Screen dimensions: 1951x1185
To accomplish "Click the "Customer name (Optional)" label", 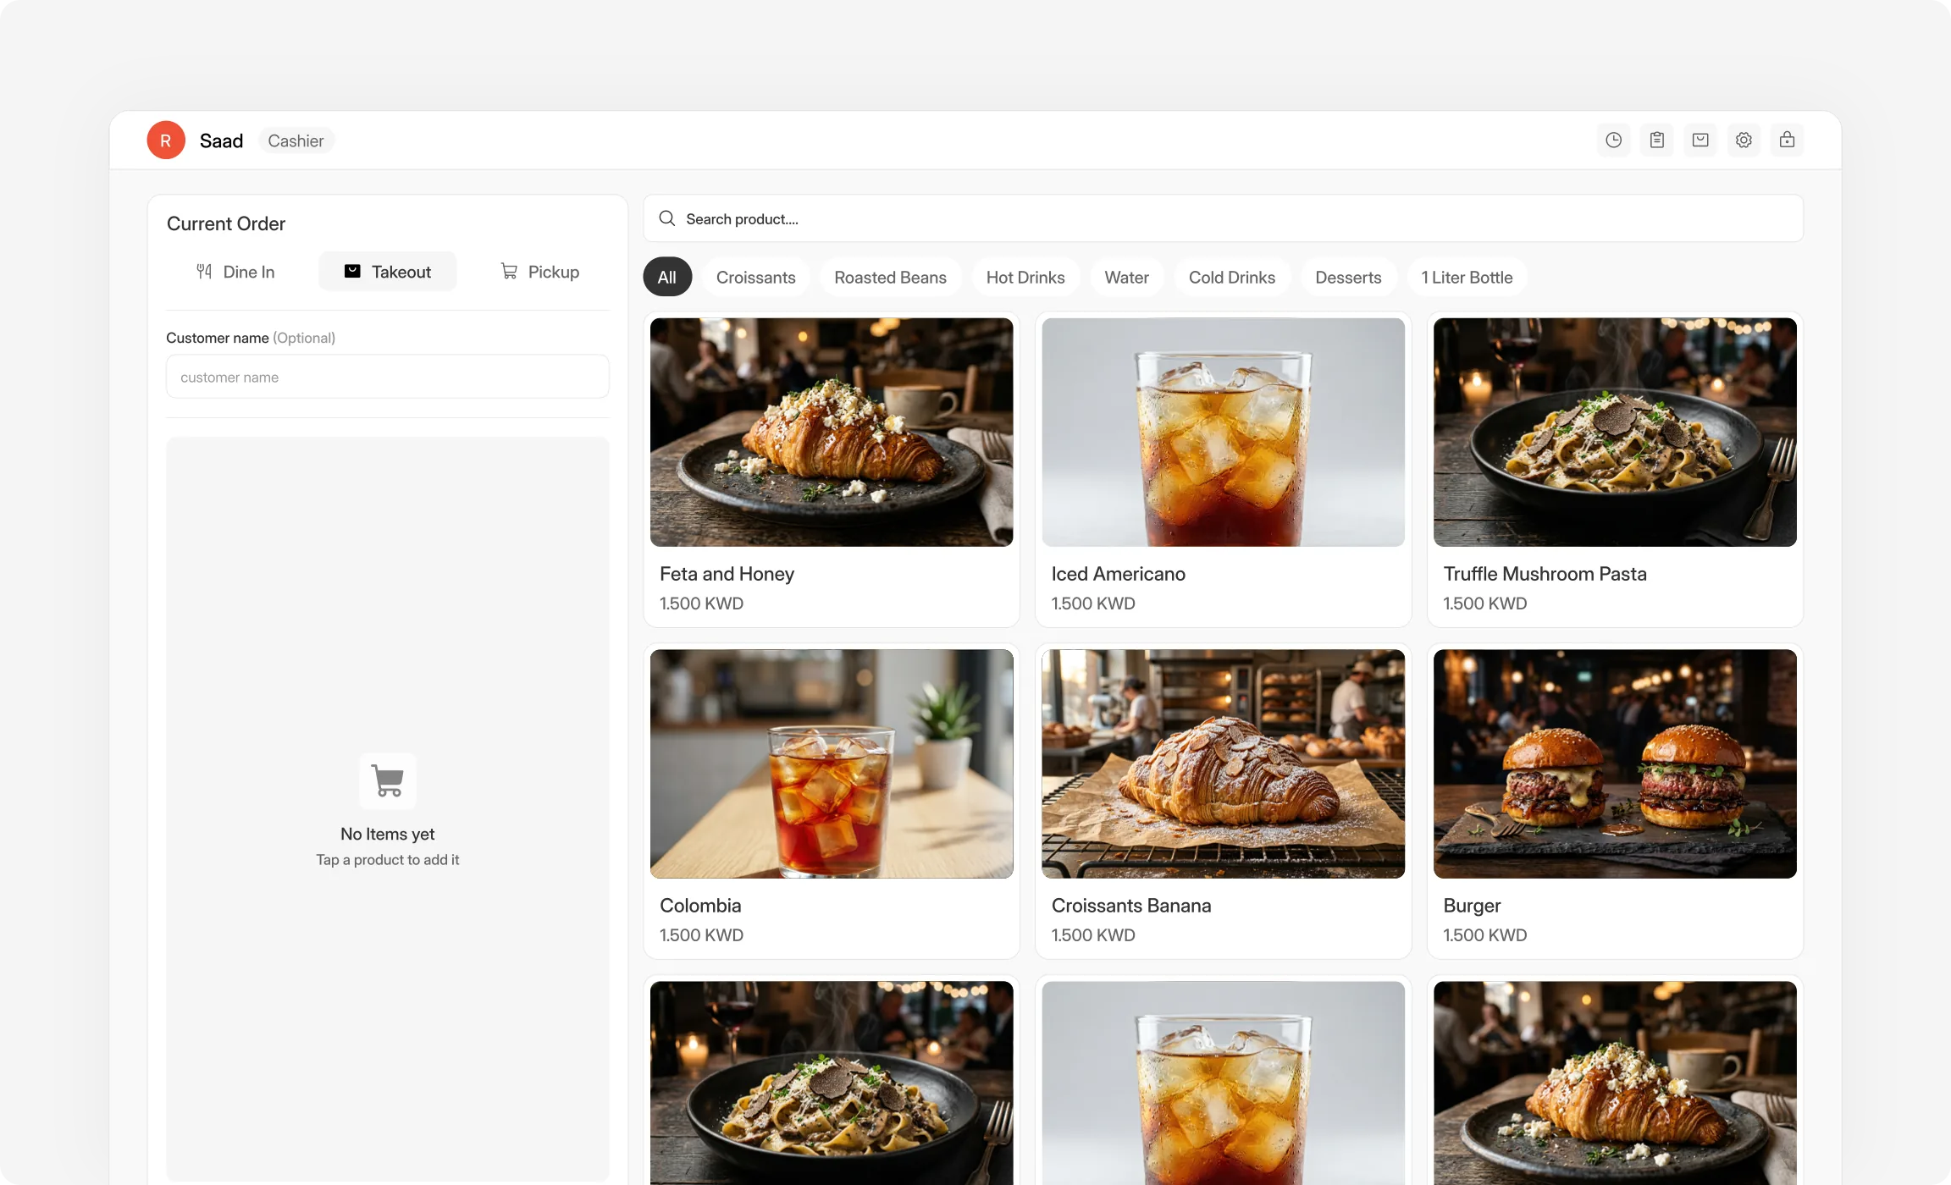I will coord(251,338).
